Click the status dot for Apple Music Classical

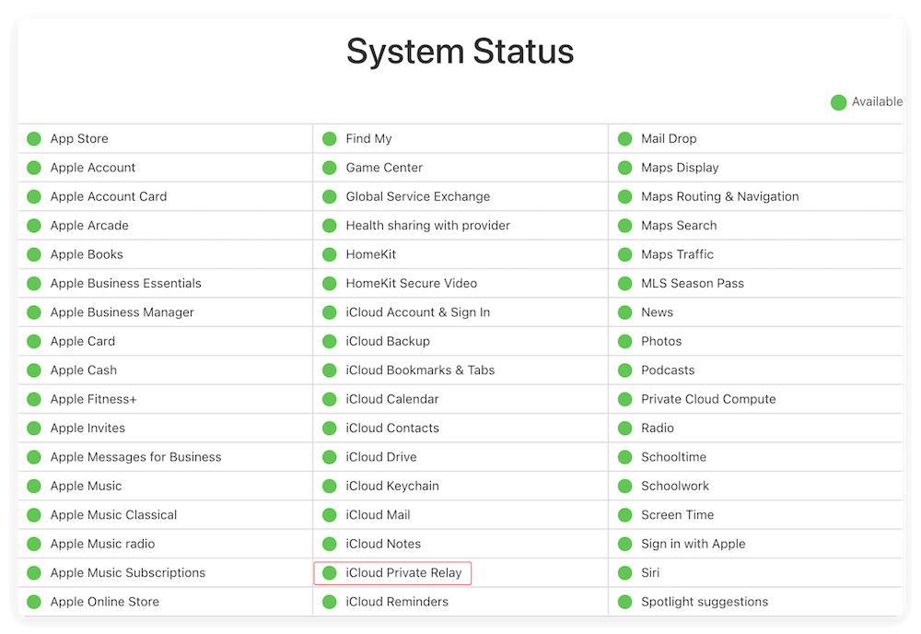pos(34,514)
